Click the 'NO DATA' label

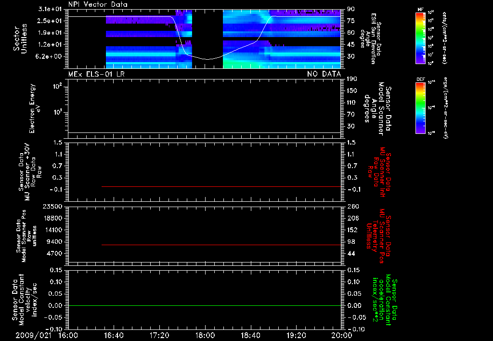[324, 74]
